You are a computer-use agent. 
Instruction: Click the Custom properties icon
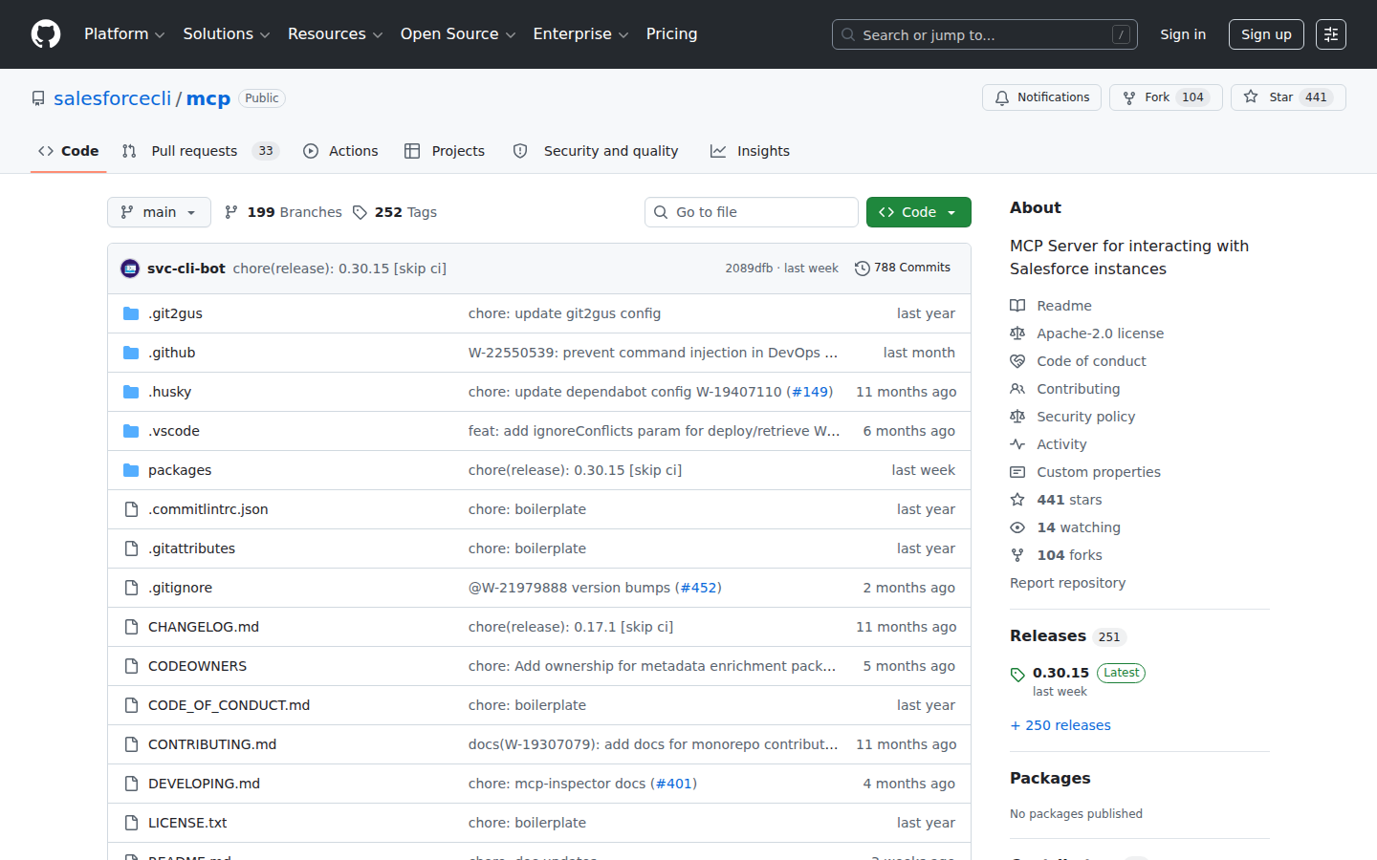coord(1017,472)
